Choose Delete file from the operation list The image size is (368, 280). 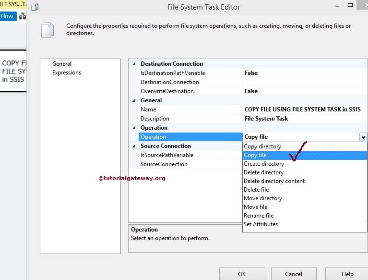(305, 190)
